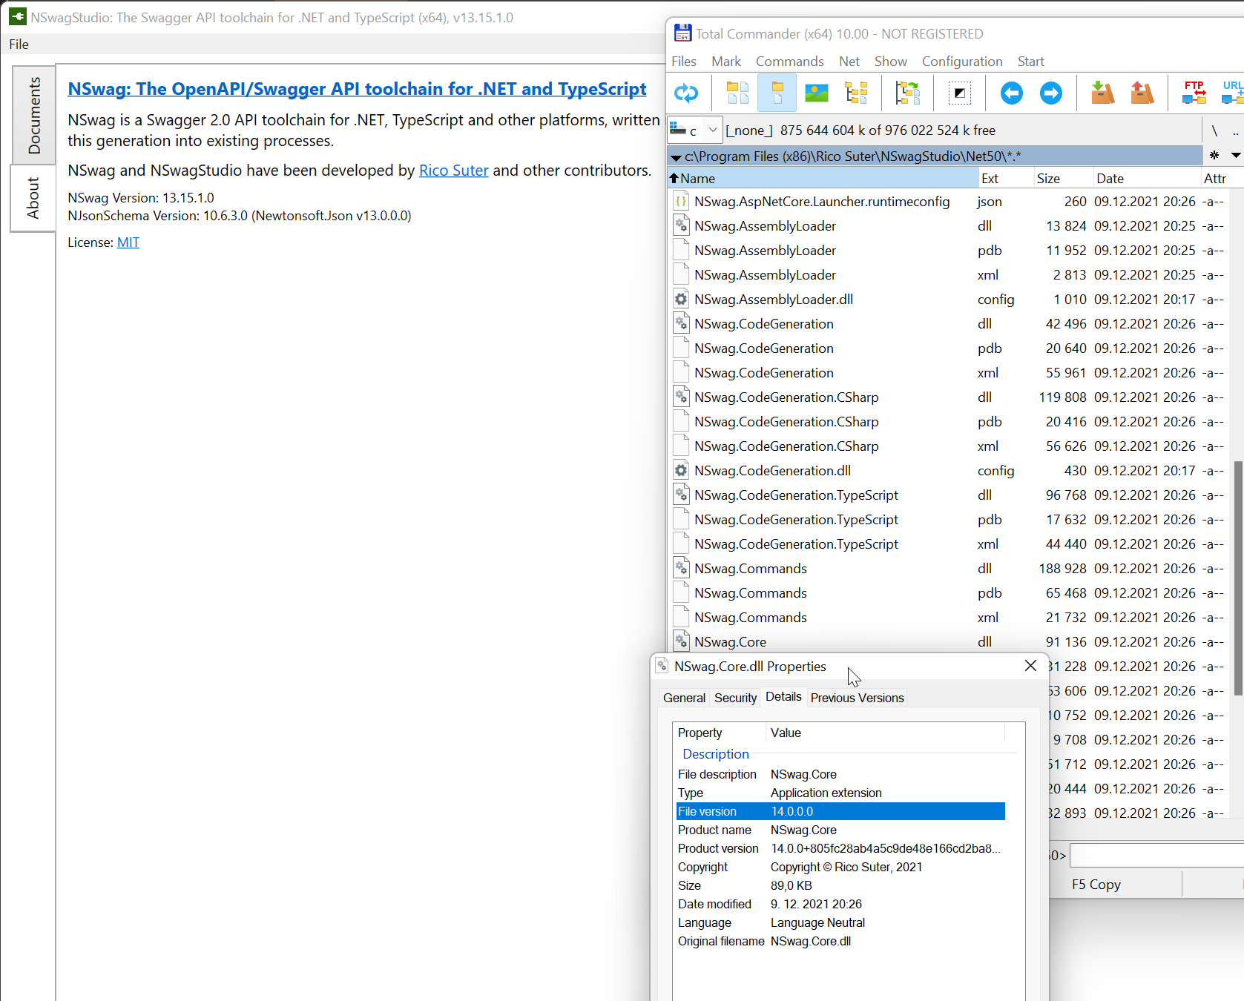This screenshot has width=1244, height=1001.
Task: Open the MIT license link
Action: tap(128, 242)
